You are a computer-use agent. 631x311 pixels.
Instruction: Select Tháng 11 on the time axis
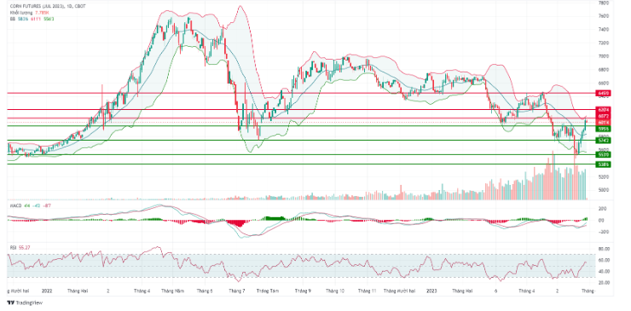pos(367,290)
